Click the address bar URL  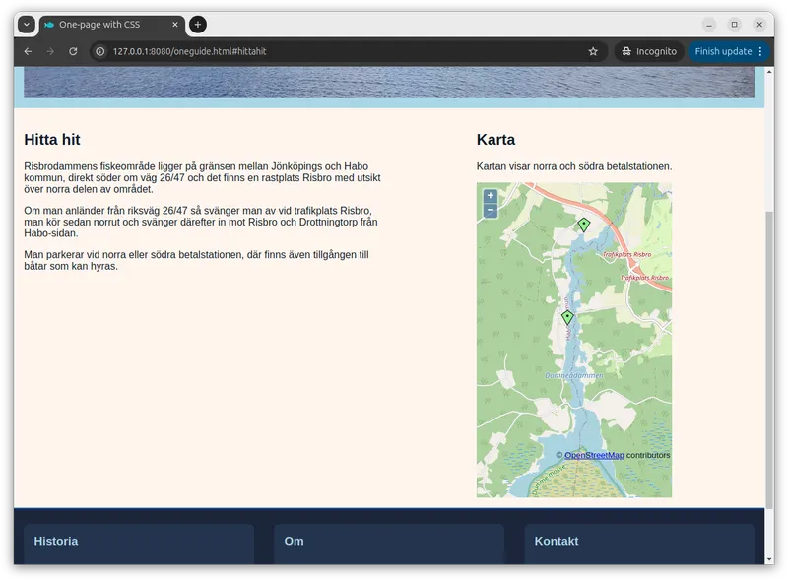point(295,51)
